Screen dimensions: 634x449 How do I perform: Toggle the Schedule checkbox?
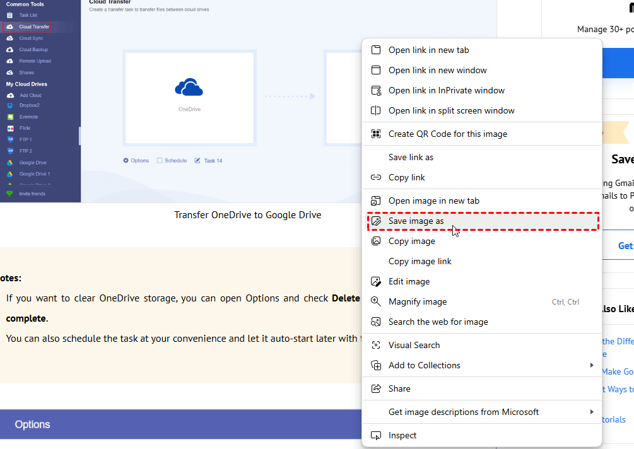pos(160,160)
